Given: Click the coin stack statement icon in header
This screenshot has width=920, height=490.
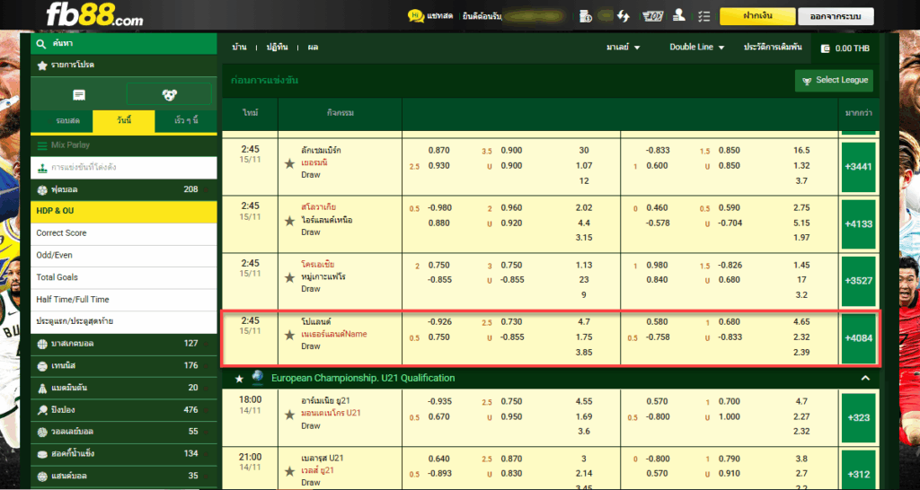Looking at the screenshot, I should 585,16.
